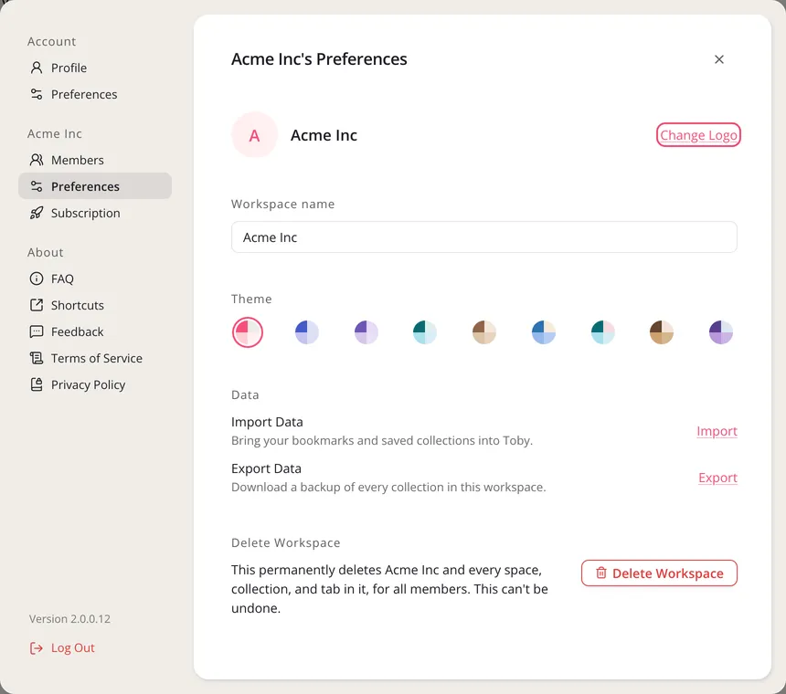Click the Feedback chat bubble icon
This screenshot has height=694, width=786.
pos(37,331)
